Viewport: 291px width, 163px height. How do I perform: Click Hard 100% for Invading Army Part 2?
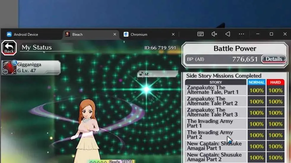pyautogui.click(x=275, y=135)
